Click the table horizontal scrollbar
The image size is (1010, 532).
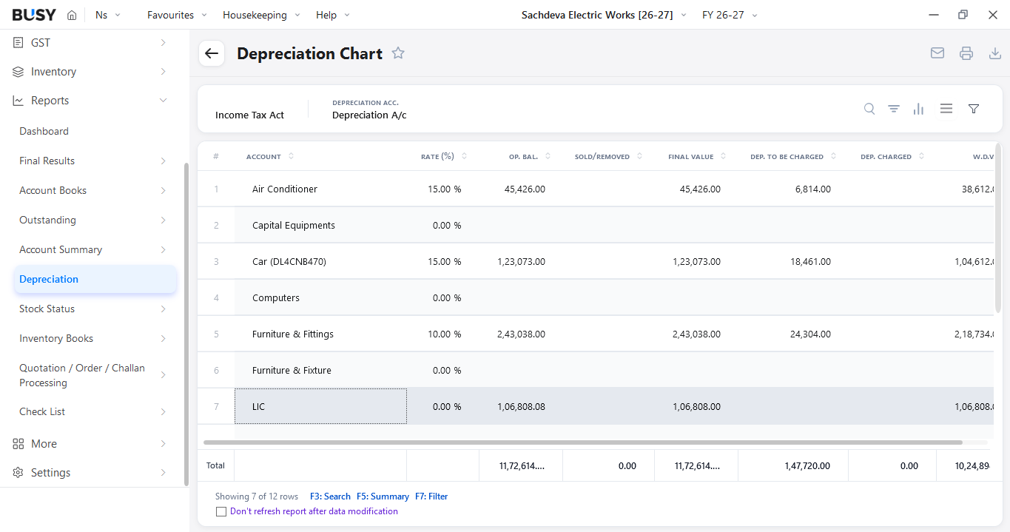(583, 442)
